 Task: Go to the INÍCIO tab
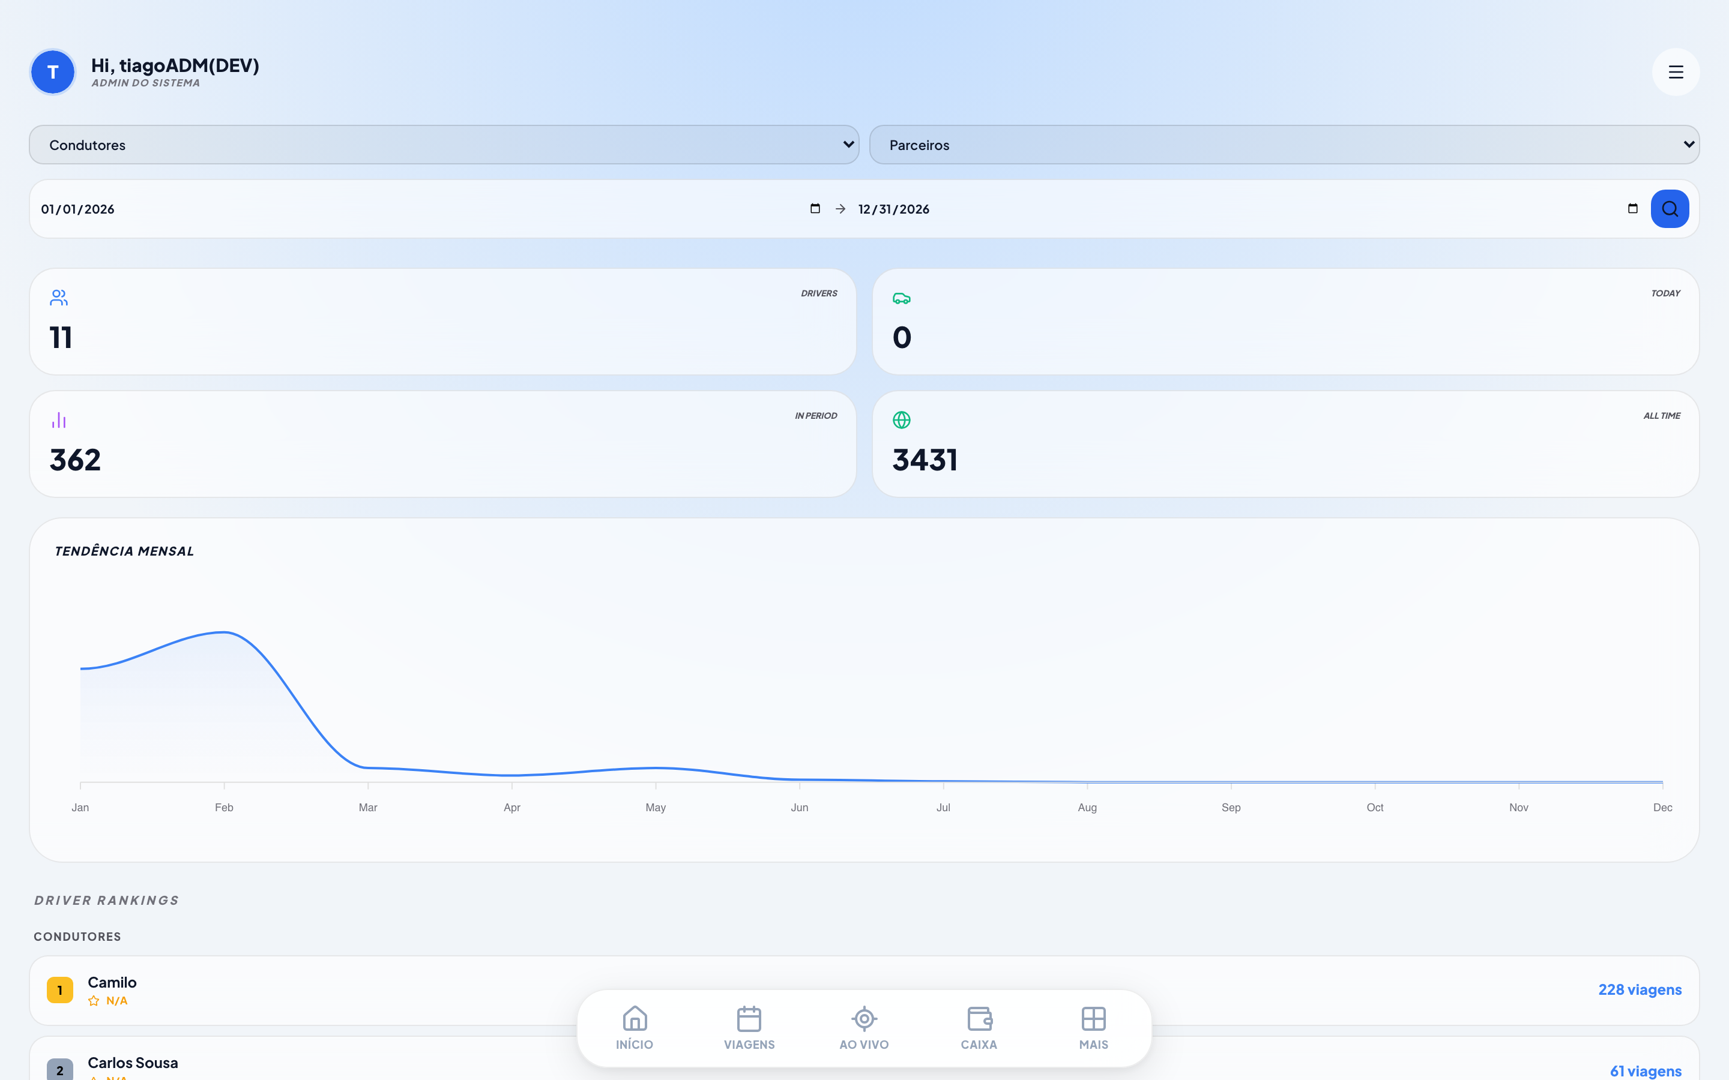pyautogui.click(x=635, y=1028)
